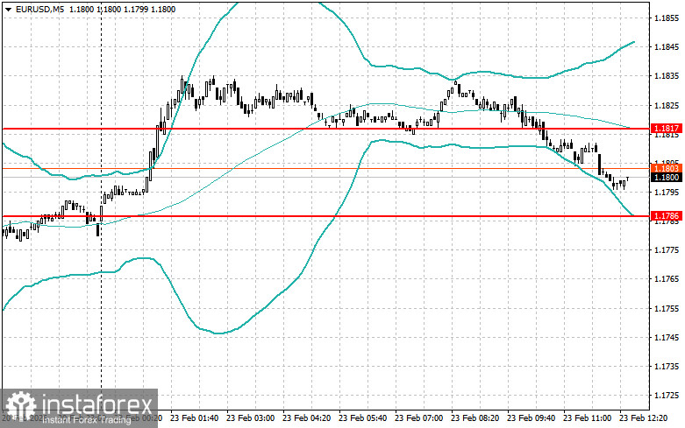Click the 1.1725 price axis value

(667, 396)
